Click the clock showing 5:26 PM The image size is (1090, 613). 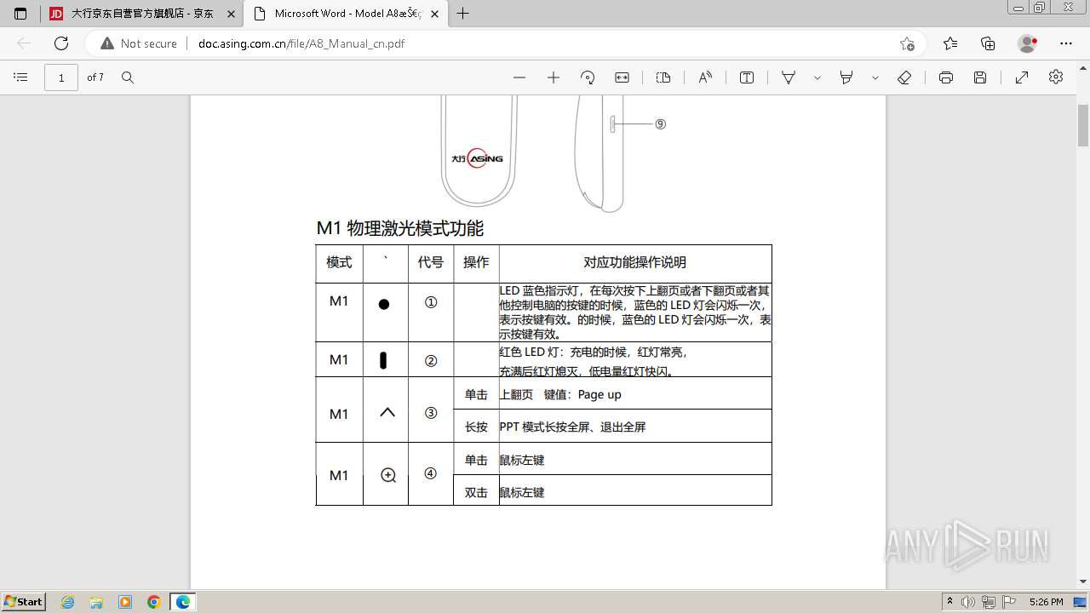coord(1047,602)
